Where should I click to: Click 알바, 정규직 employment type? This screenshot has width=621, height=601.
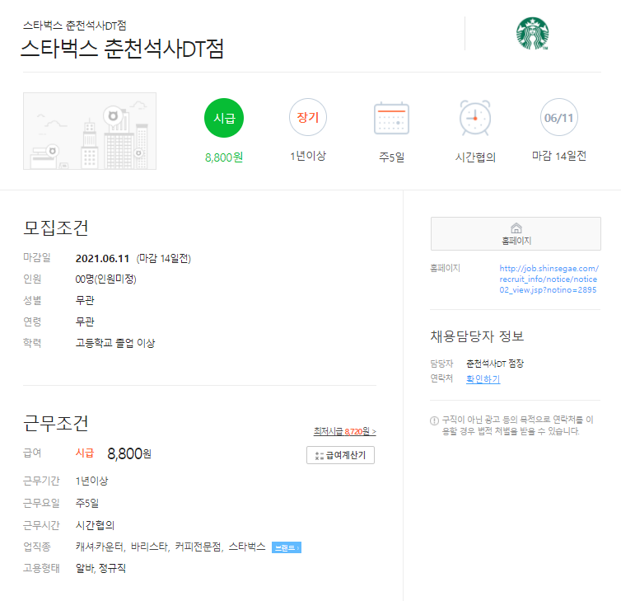coord(100,568)
